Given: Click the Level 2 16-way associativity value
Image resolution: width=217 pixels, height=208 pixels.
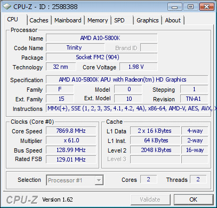Looking at the screenshot, I should pos(195,150).
